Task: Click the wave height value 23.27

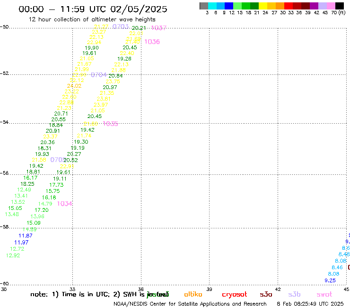Action: coord(99,32)
